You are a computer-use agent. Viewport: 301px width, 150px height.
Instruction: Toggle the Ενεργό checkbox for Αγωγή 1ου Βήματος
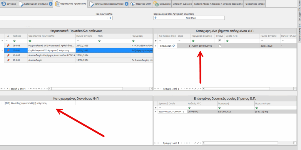click(220, 46)
